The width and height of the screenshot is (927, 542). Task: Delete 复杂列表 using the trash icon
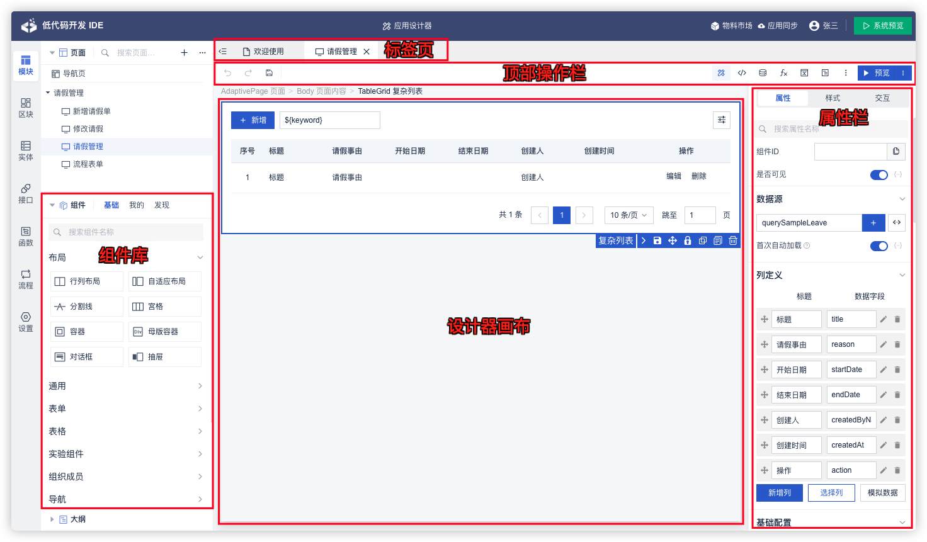click(x=732, y=240)
